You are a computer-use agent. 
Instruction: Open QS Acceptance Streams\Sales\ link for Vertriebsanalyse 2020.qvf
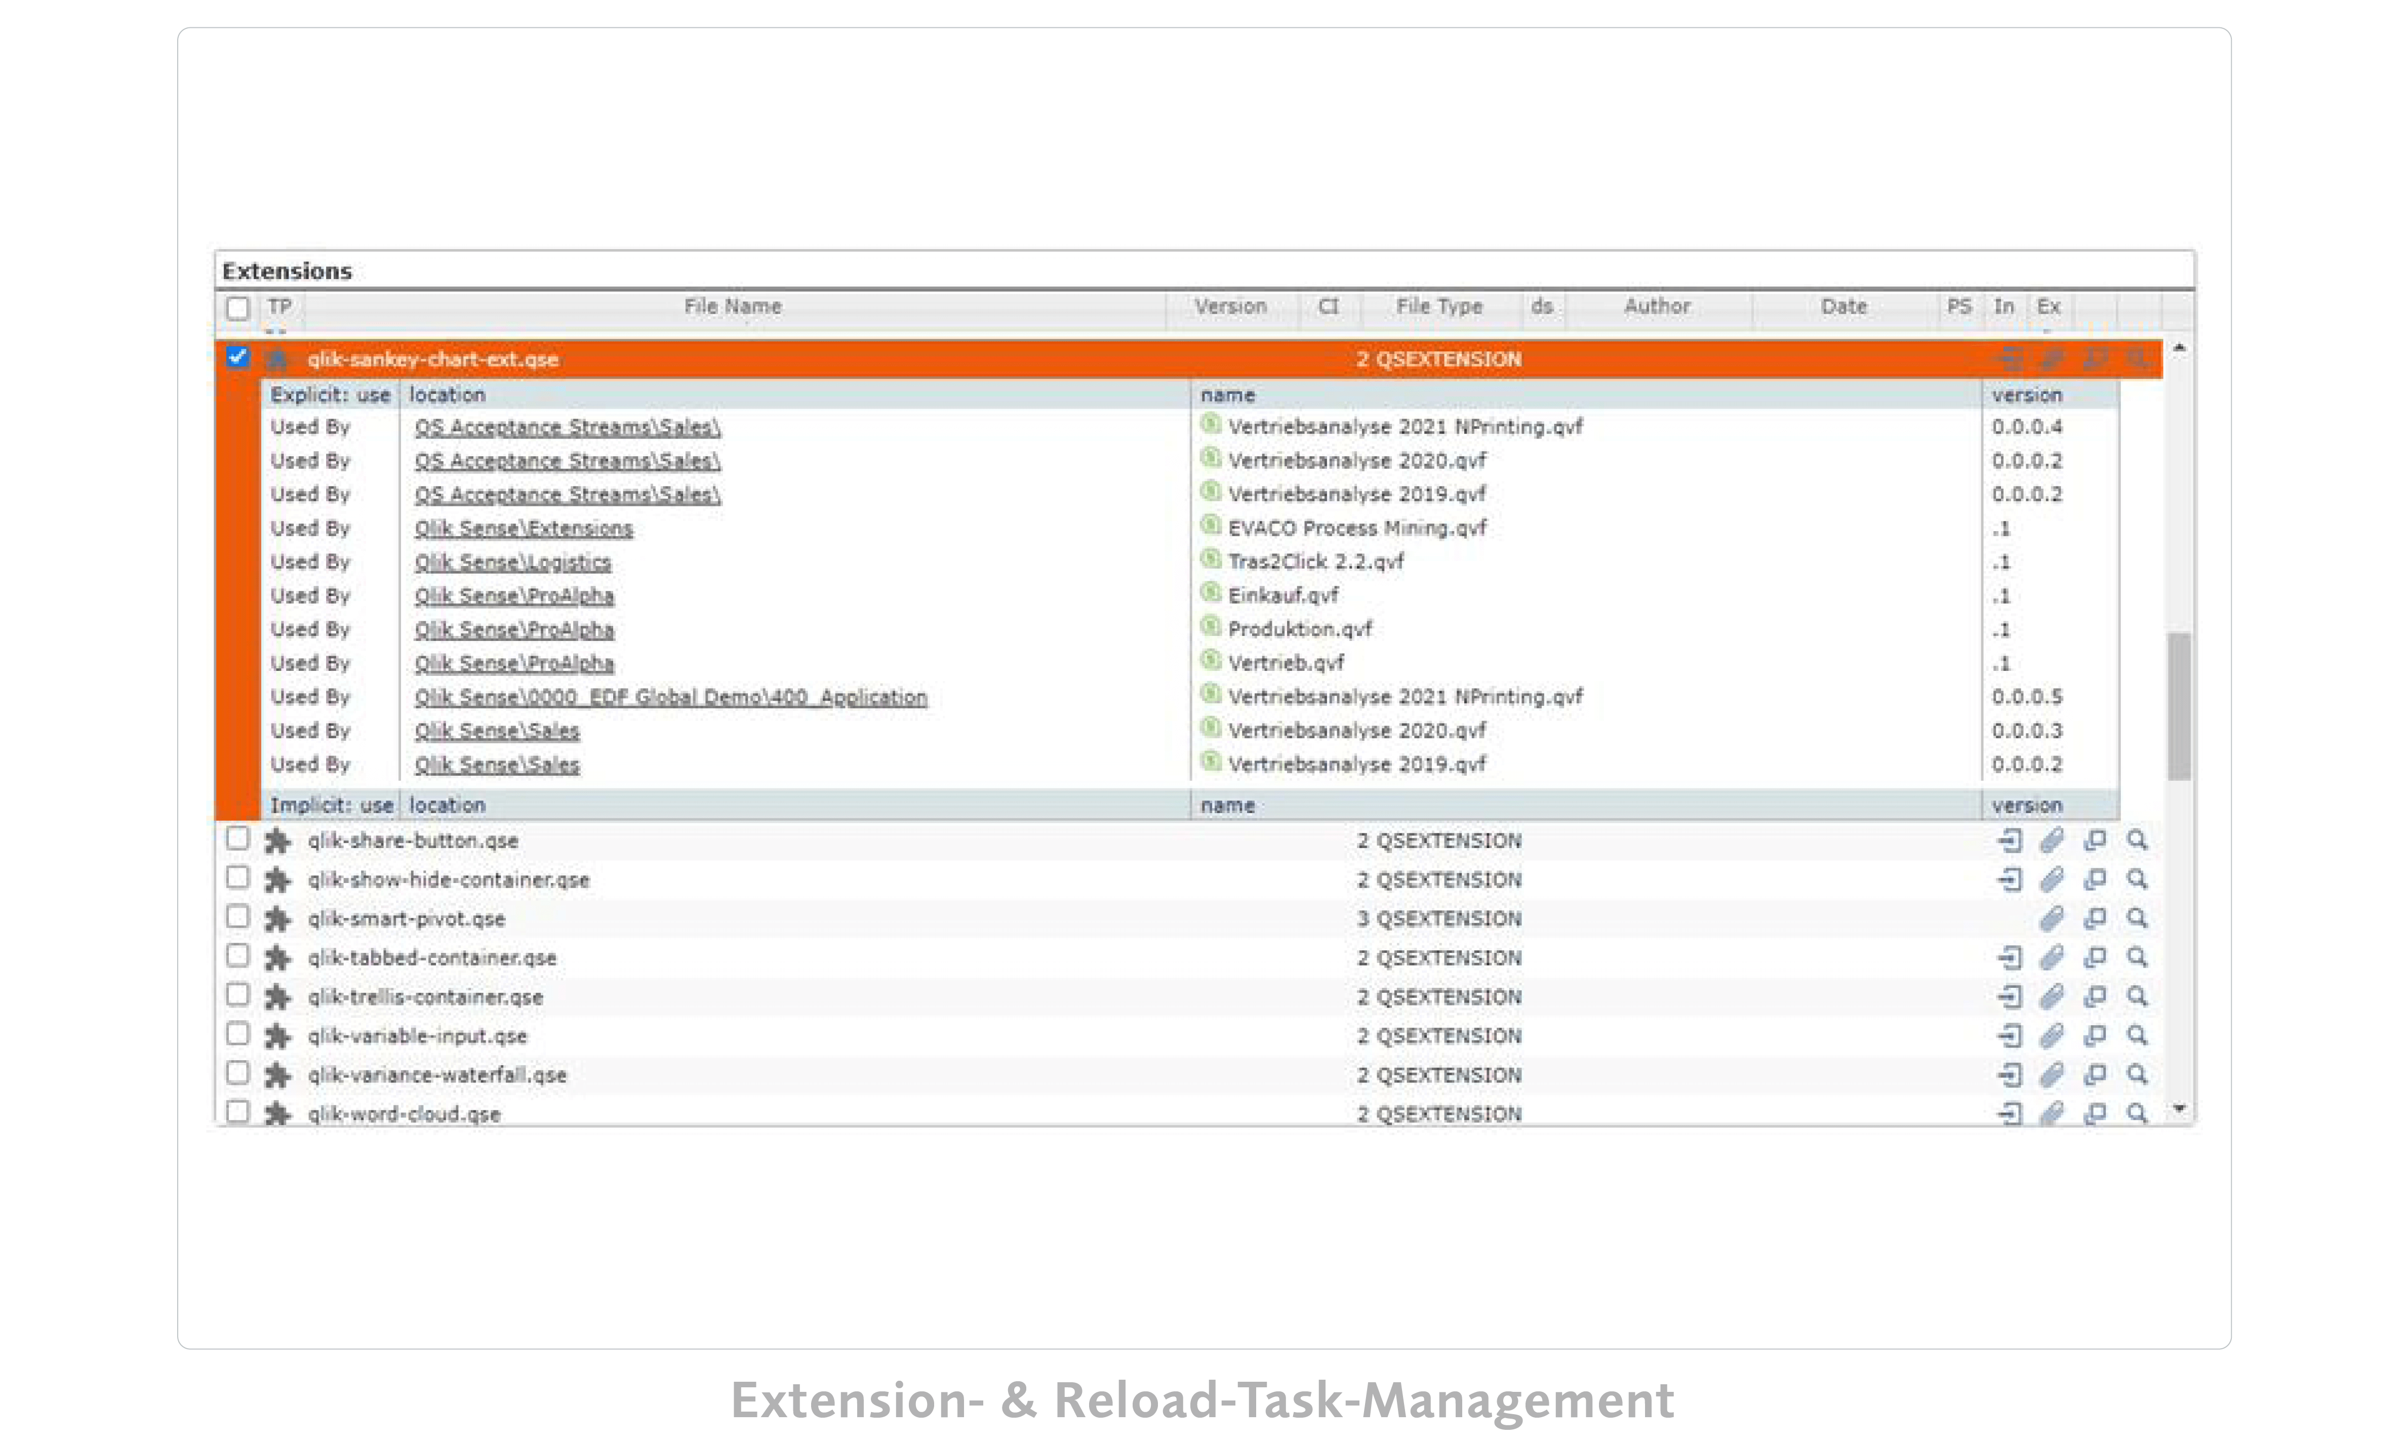pos(568,461)
